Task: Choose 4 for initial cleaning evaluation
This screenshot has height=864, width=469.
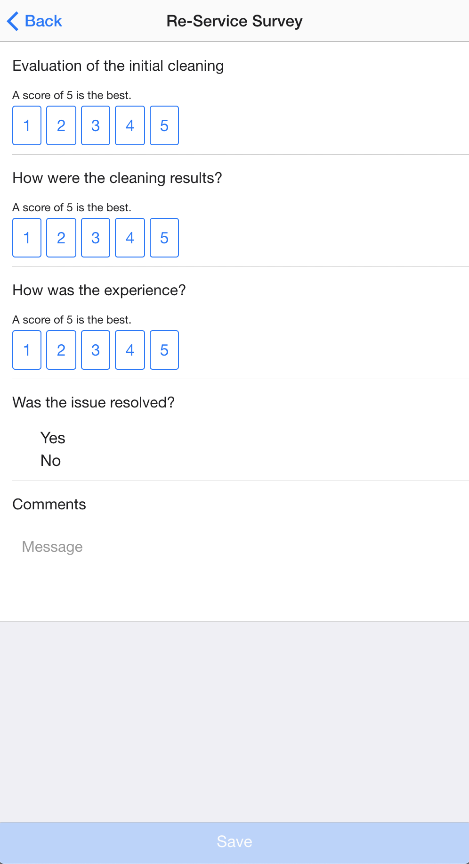Action: pos(130,125)
